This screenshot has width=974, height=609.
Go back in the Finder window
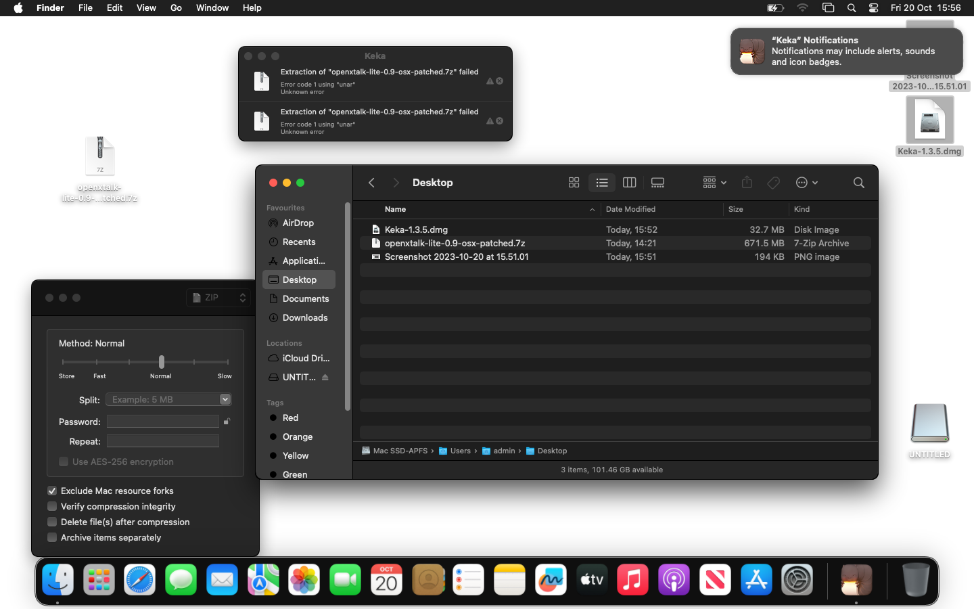[371, 183]
